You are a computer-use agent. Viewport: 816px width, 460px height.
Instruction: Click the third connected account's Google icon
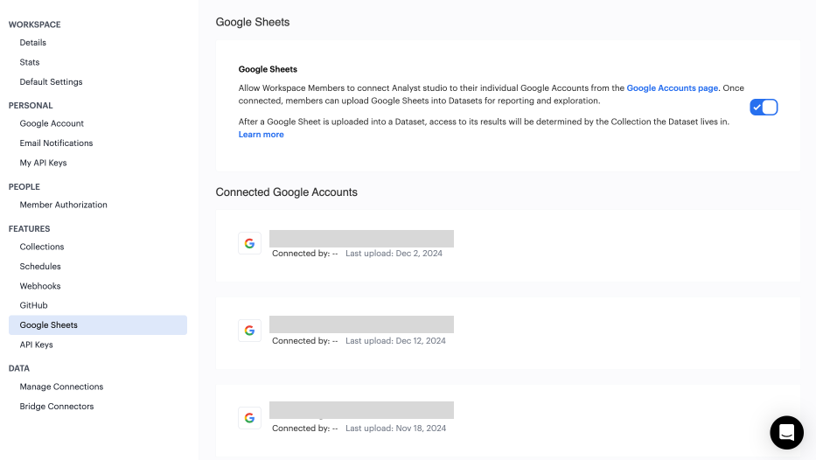pyautogui.click(x=249, y=418)
